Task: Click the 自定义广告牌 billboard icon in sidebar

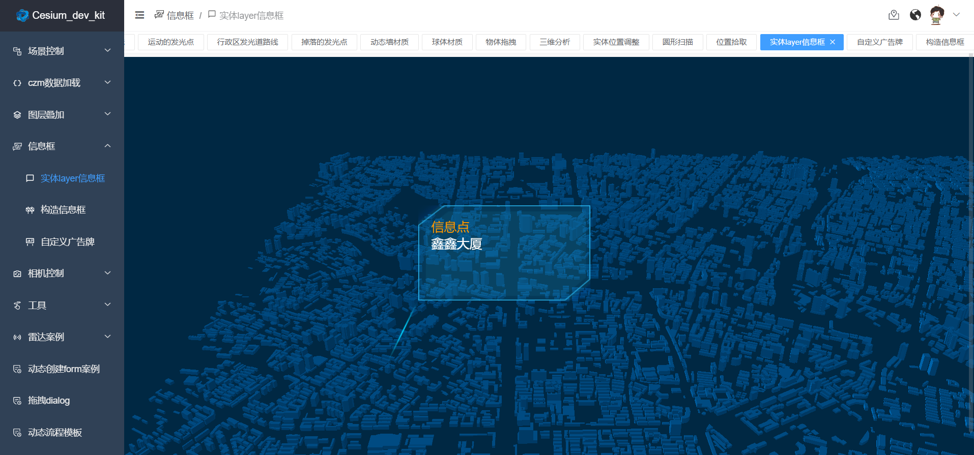Action: 30,242
